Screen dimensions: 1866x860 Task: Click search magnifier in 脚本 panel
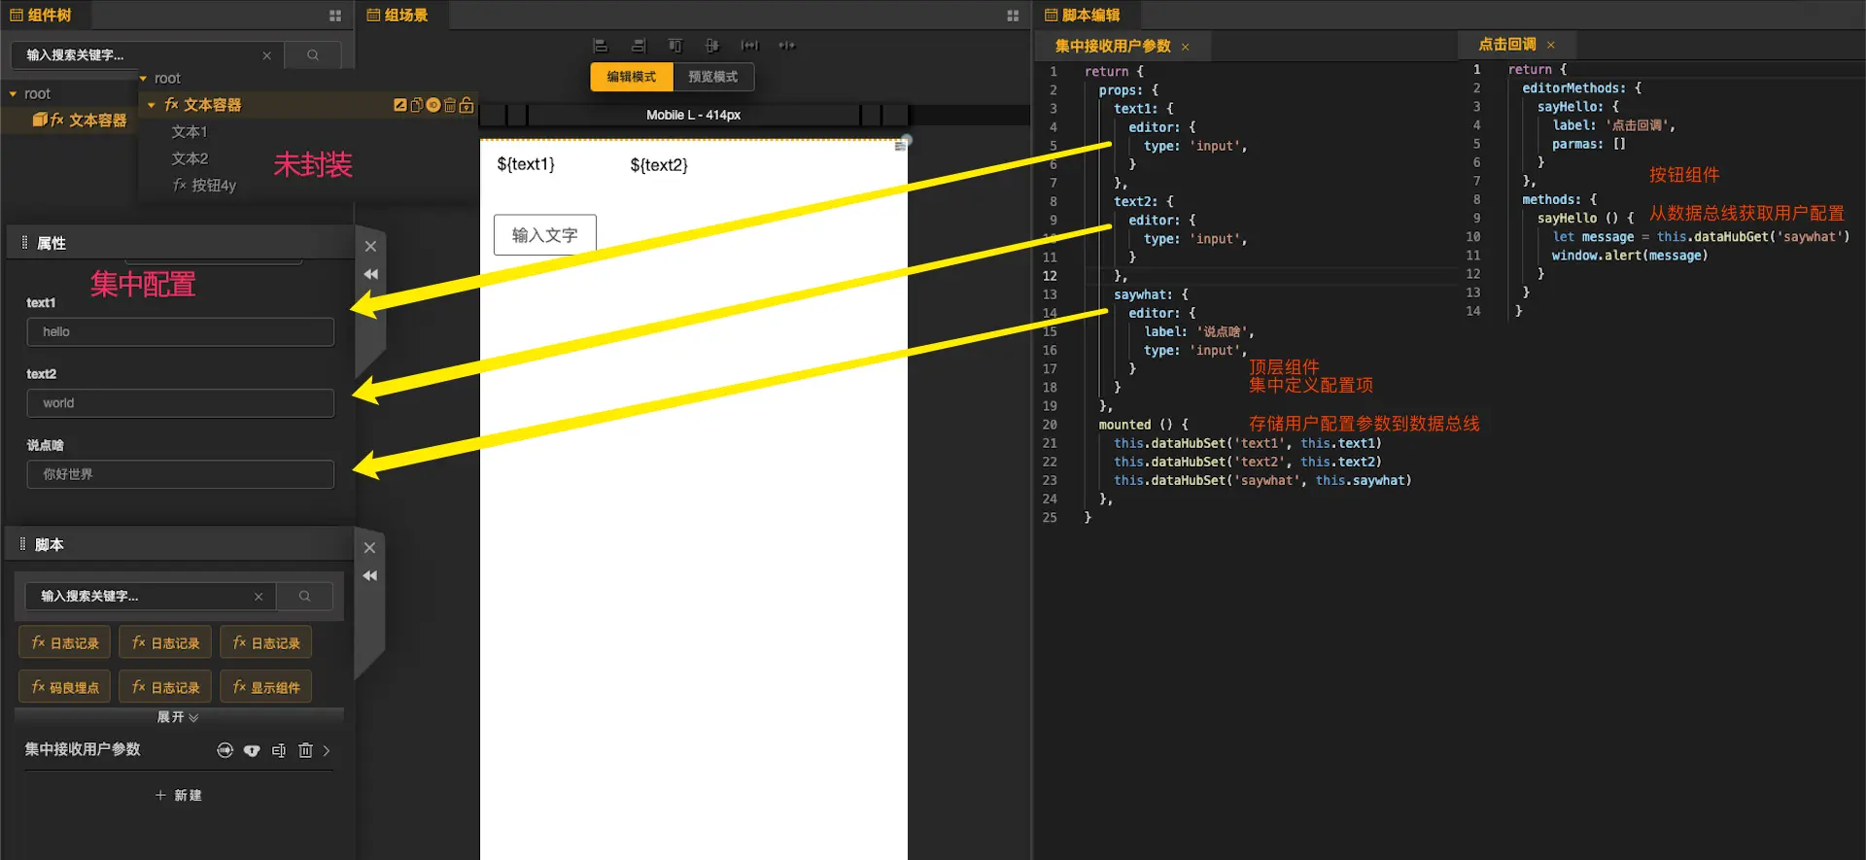(305, 597)
